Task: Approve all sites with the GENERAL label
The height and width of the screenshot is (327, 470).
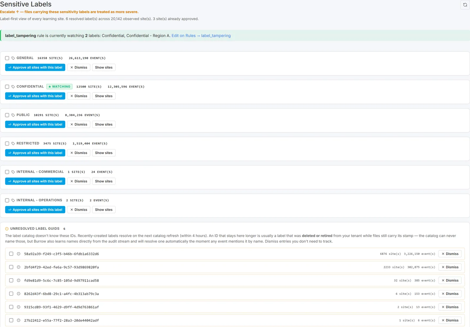Action: point(35,68)
